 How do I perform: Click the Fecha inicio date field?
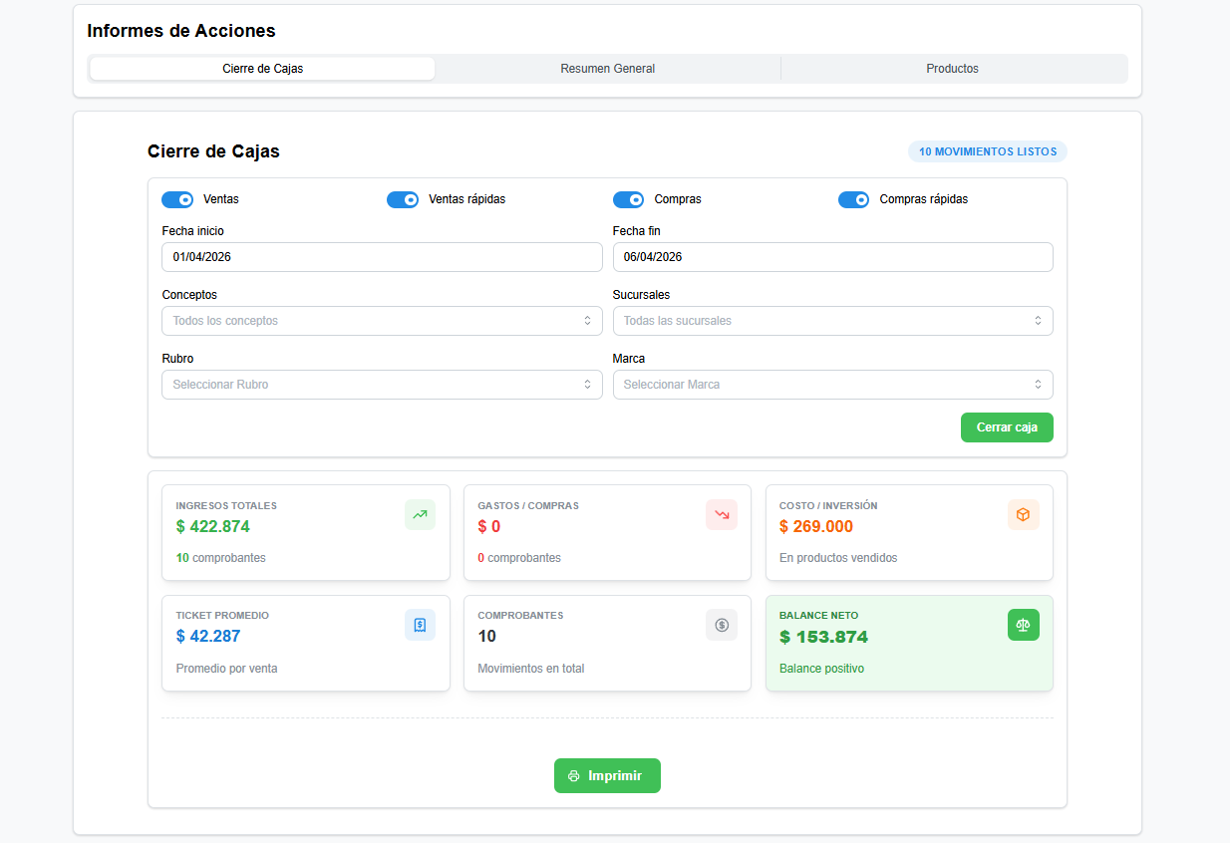[382, 257]
